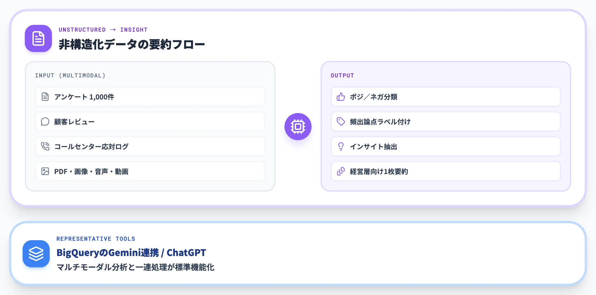Screen dimensions: 596x295
Task: Click the INSIGHT label text
Action: [134, 30]
